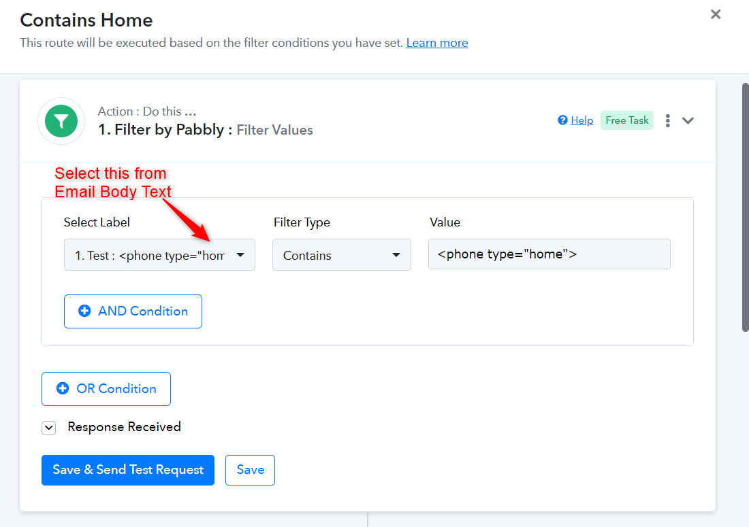The height and width of the screenshot is (527, 749).
Task: Open the three-dot options menu
Action: [668, 120]
